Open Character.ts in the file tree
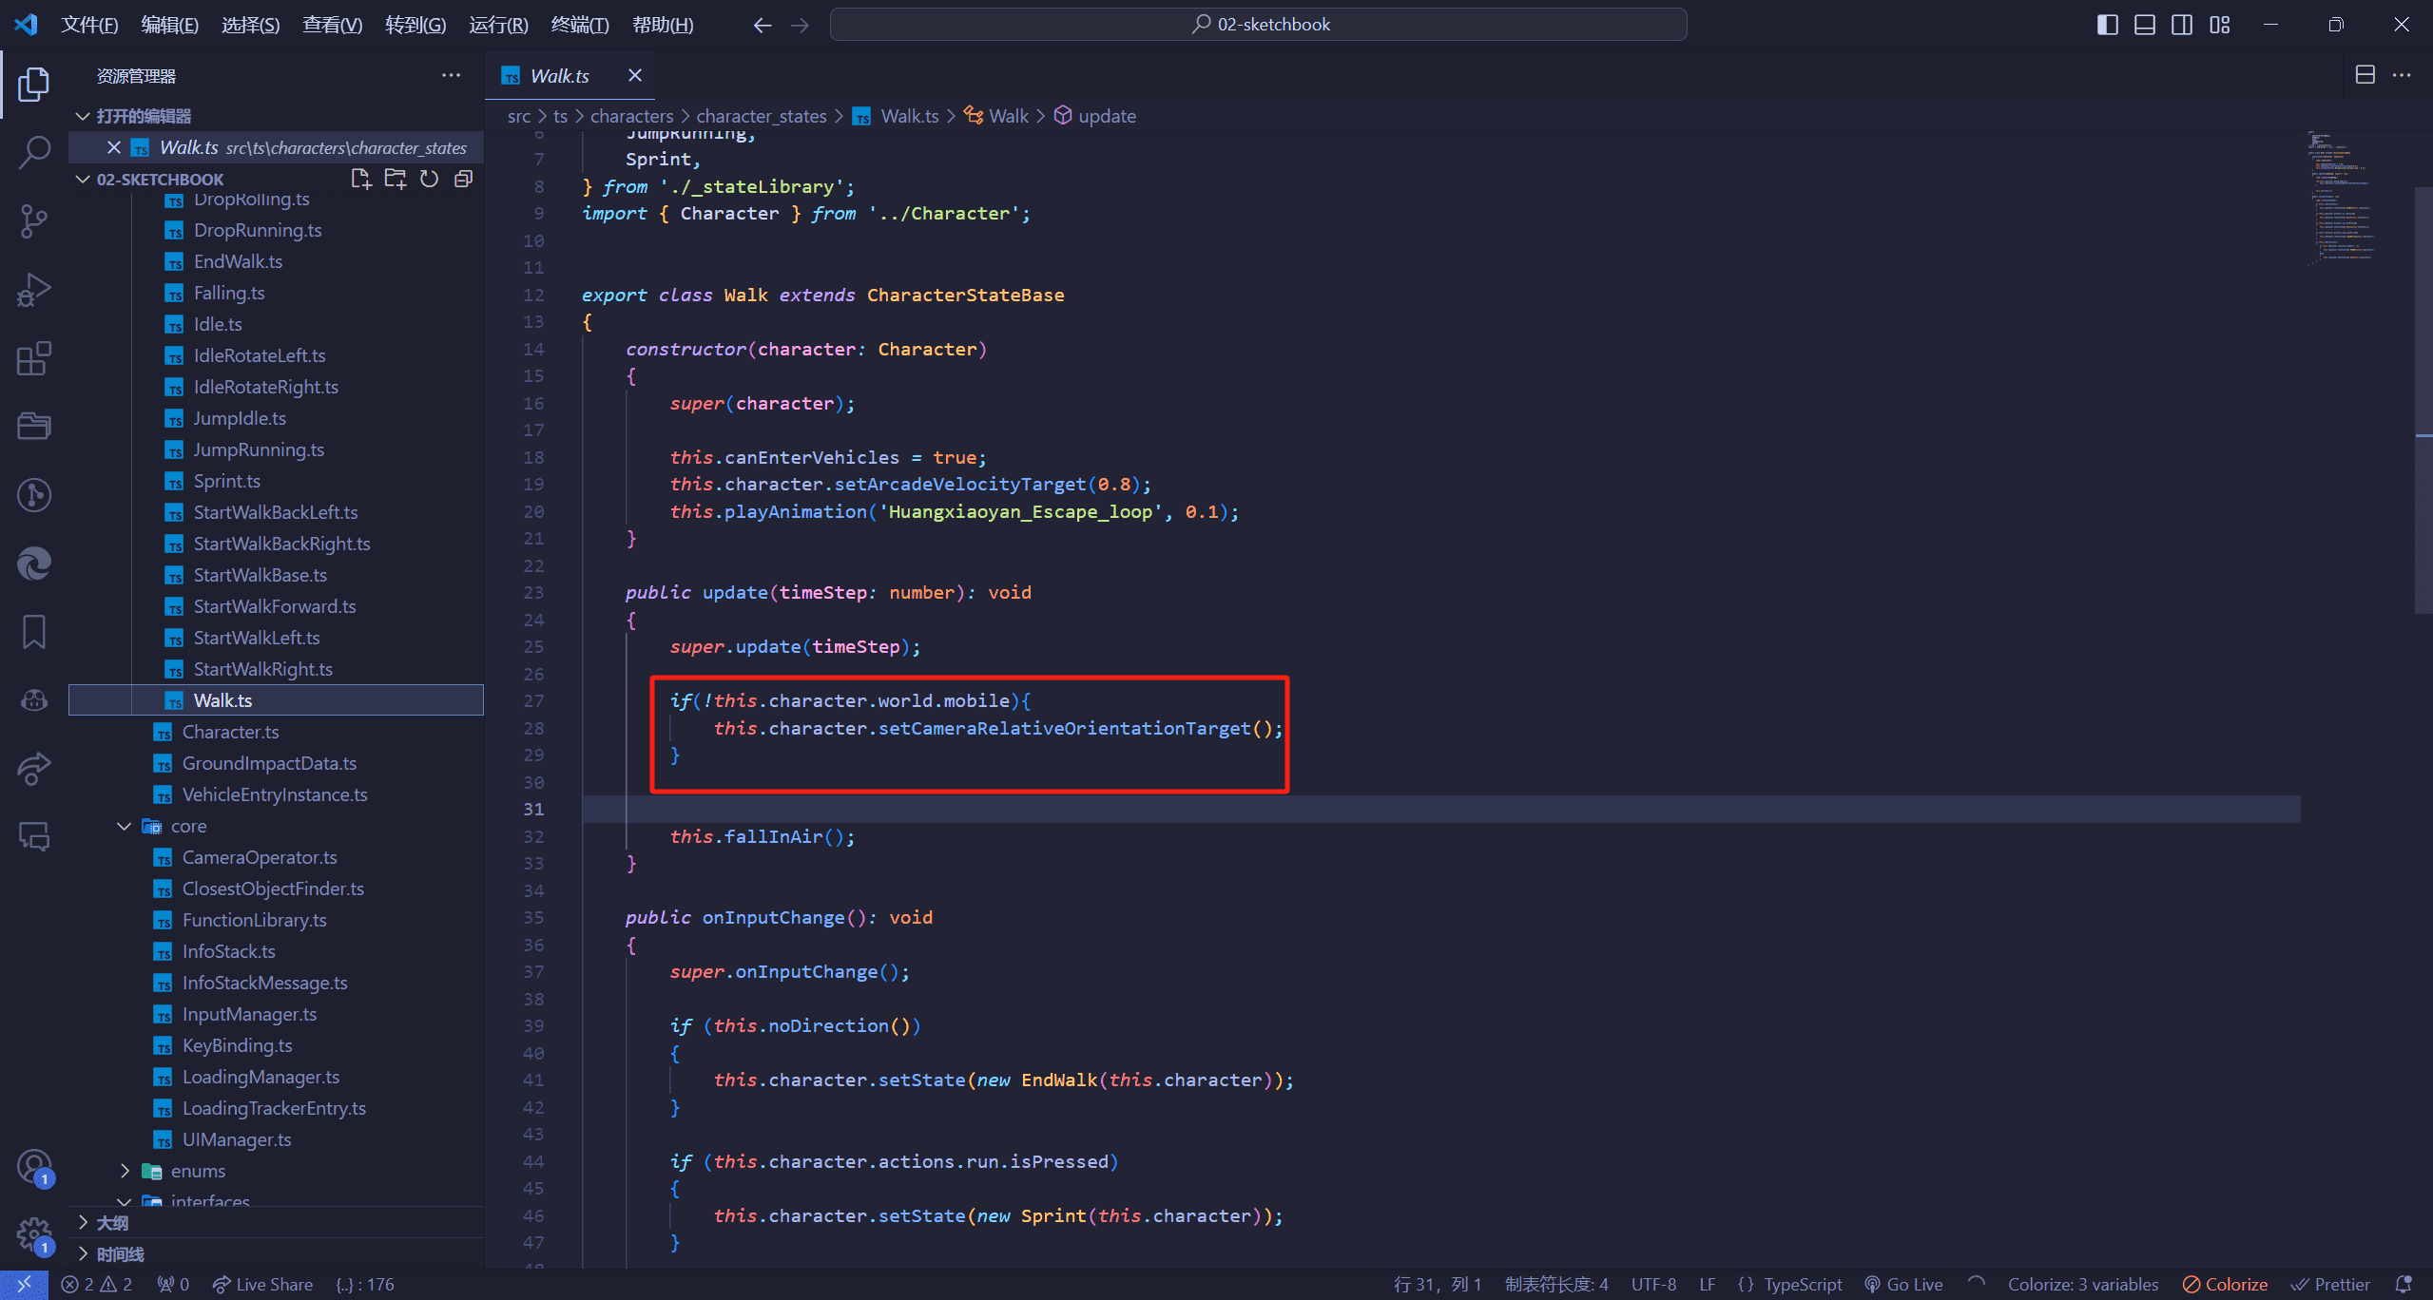The height and width of the screenshot is (1300, 2433). click(230, 732)
